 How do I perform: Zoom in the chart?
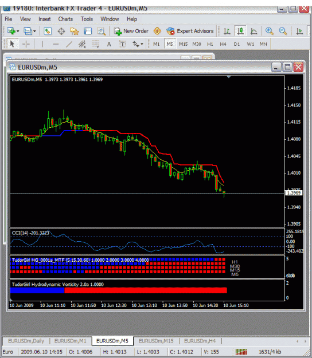[269, 31]
